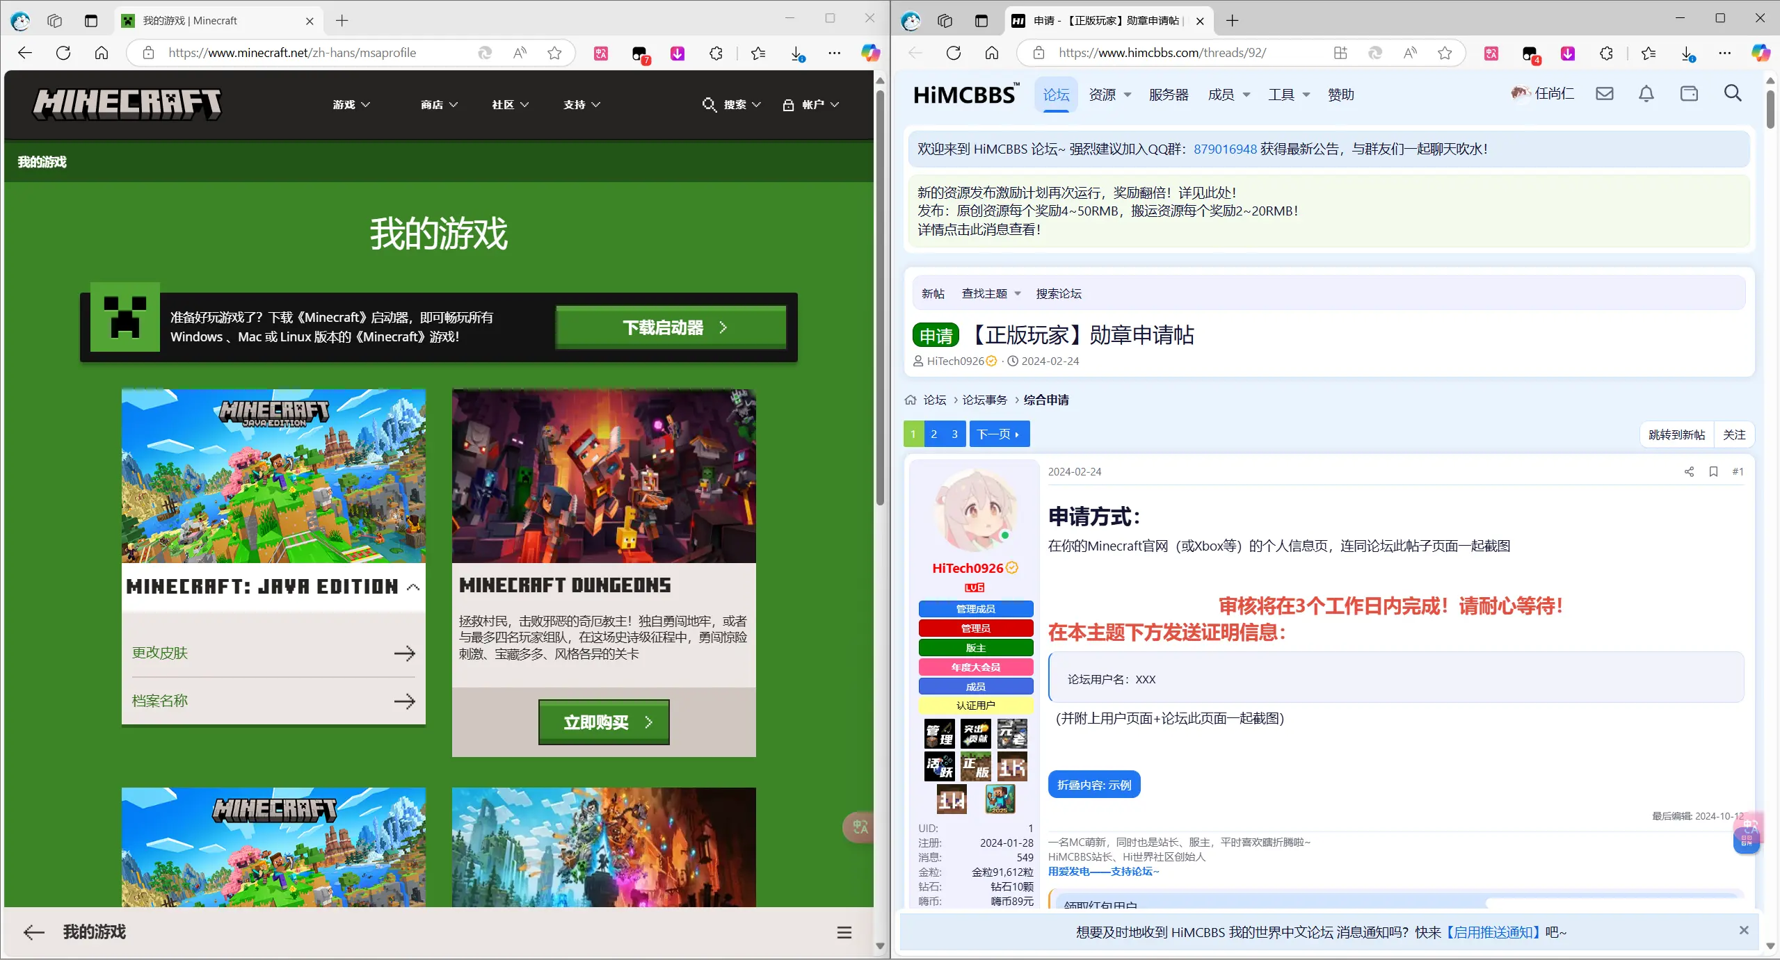
Task: Toggle the favorites star for Minecraft page
Action: pyautogui.click(x=554, y=52)
